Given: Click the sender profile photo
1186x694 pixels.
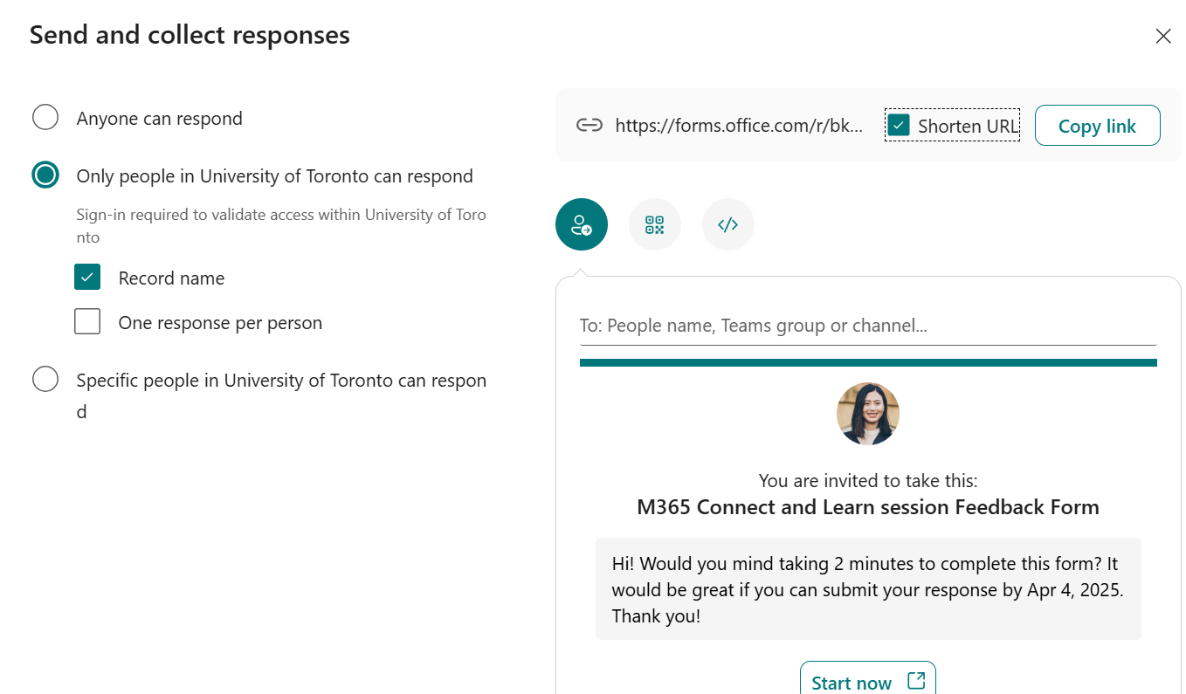Looking at the screenshot, I should click(868, 414).
